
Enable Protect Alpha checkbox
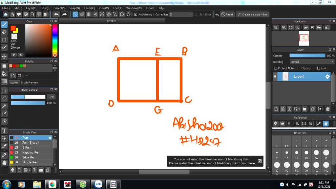coord(276,68)
